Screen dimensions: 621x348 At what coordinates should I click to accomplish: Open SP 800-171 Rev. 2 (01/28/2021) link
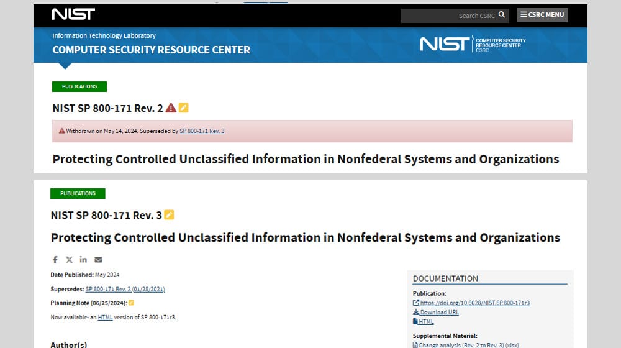[x=125, y=289]
